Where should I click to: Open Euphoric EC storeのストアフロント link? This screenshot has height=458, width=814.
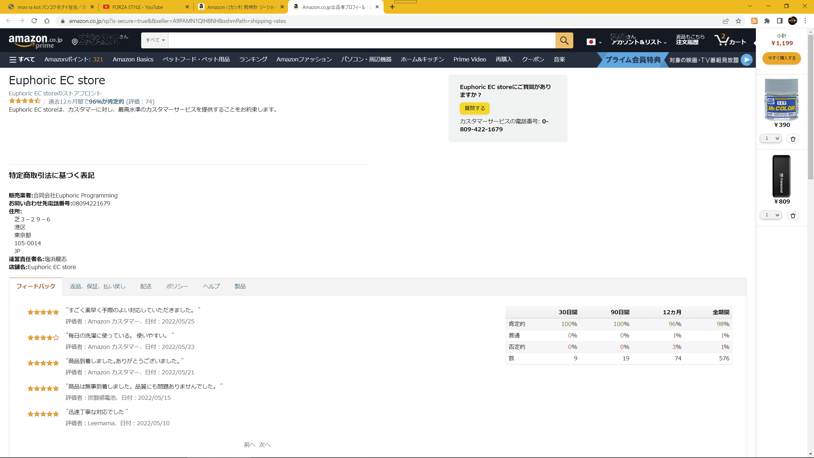pyautogui.click(x=55, y=93)
